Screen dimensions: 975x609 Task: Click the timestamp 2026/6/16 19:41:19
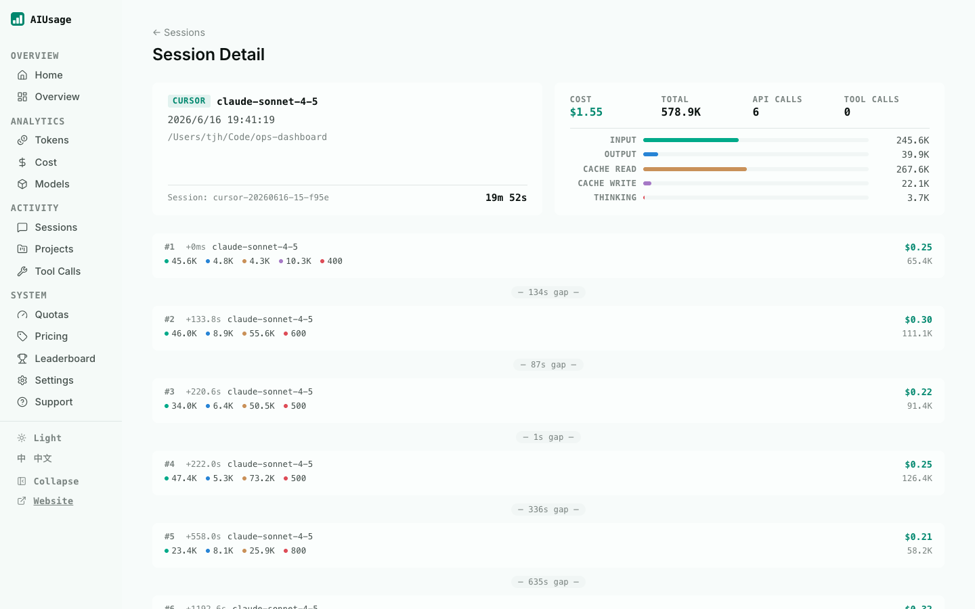pos(221,120)
